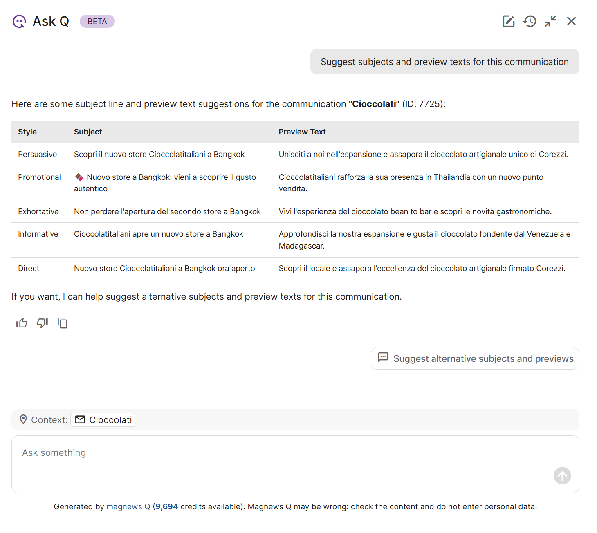Click the BETA badge
The height and width of the screenshot is (533, 597).
point(97,21)
